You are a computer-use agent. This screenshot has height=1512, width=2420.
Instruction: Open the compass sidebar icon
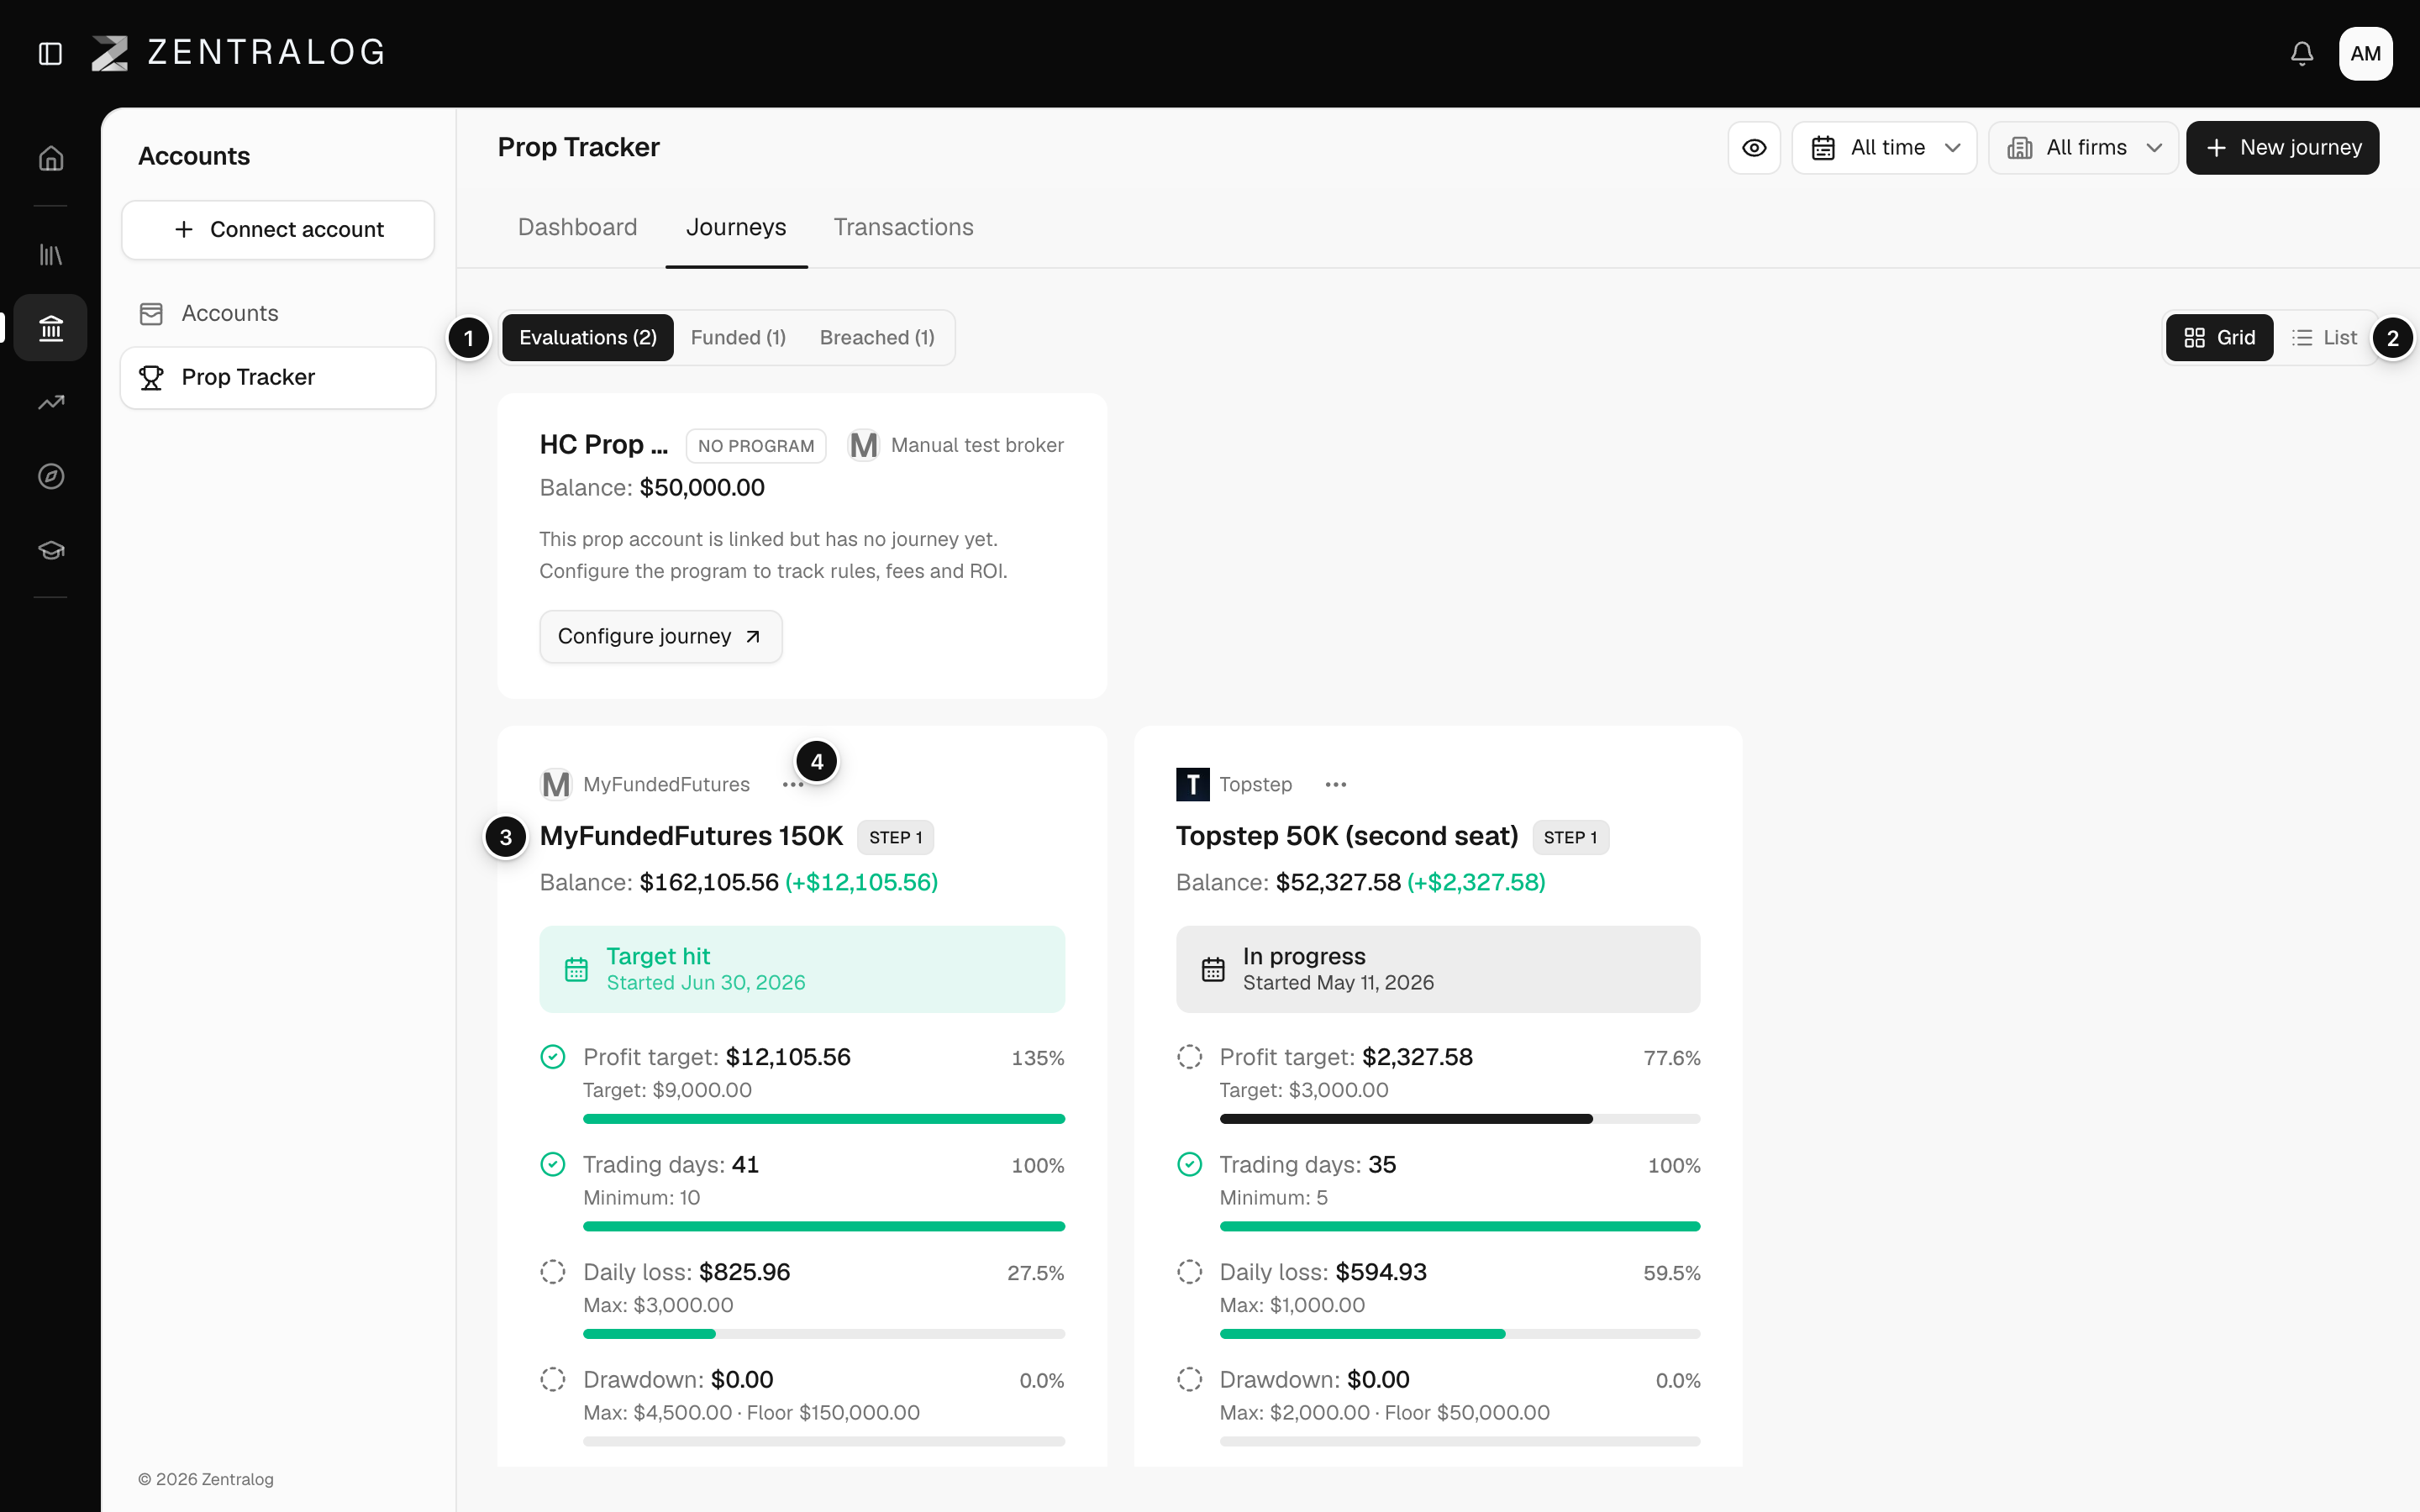(51, 476)
